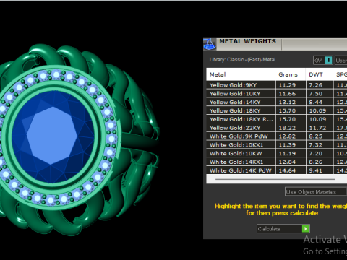
Task: Click the horizontal scrollbar under the table
Action: point(275,179)
